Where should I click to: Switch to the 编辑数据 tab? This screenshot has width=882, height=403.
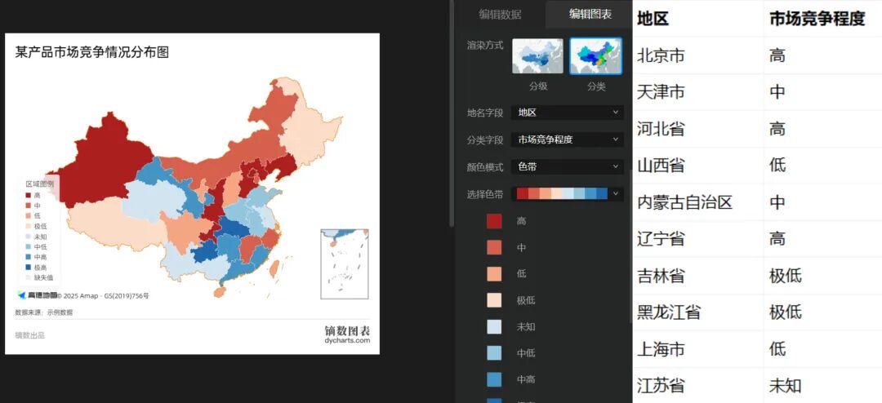(x=500, y=15)
